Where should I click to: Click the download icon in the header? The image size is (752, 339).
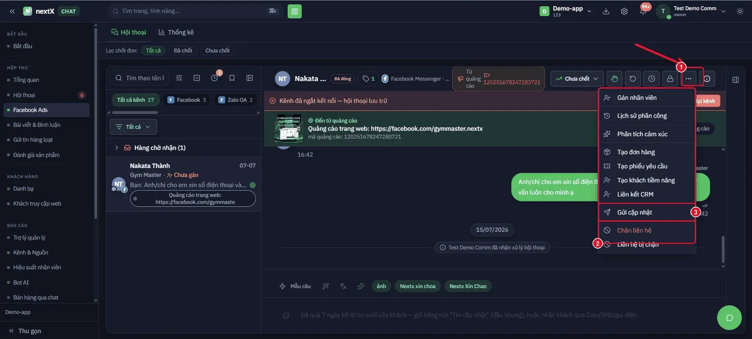click(x=606, y=11)
